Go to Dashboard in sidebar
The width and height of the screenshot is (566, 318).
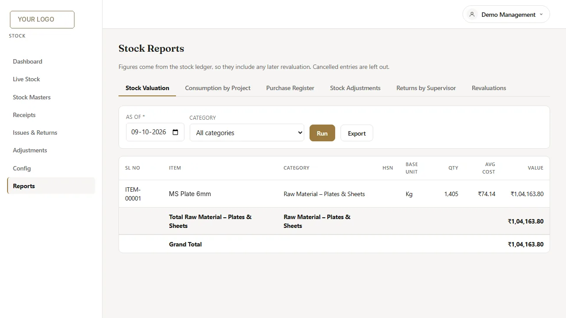[x=51, y=61]
